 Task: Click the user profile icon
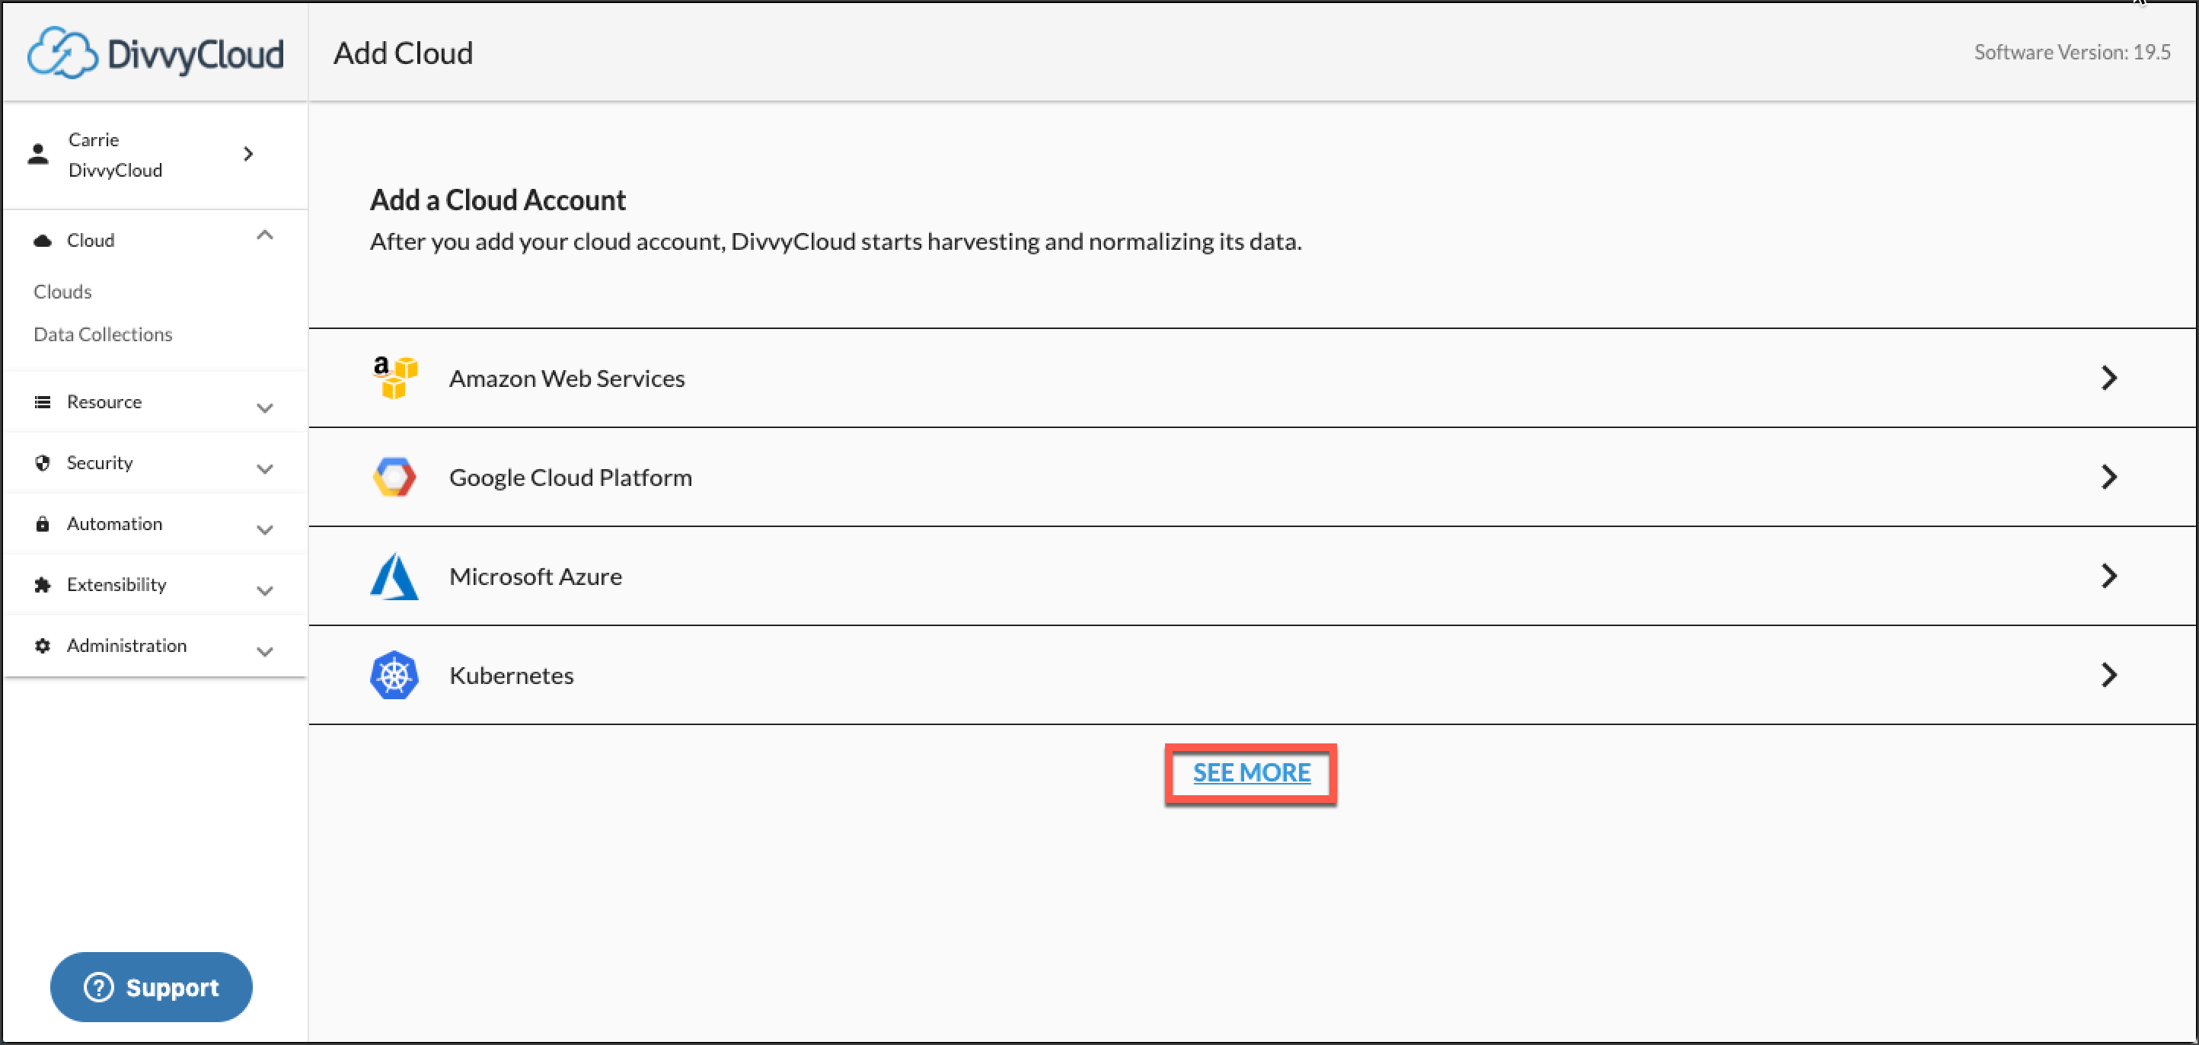[x=37, y=155]
